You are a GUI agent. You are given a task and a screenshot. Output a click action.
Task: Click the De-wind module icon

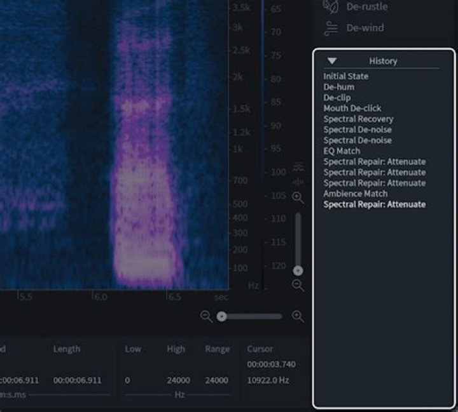coord(330,28)
